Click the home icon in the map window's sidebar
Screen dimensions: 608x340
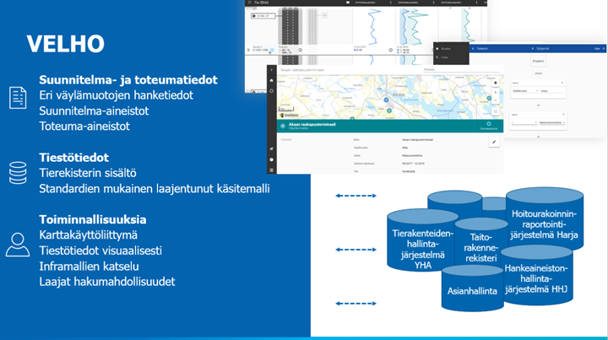(x=271, y=80)
